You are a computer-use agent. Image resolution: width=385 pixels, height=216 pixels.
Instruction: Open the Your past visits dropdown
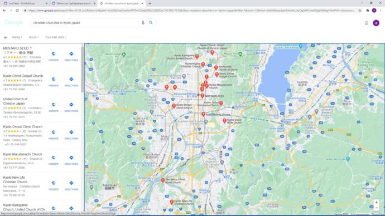pyautogui.click(x=56, y=37)
